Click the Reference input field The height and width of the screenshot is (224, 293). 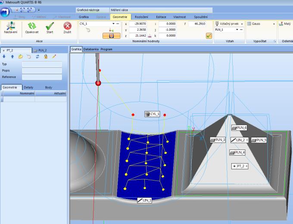[42, 77]
